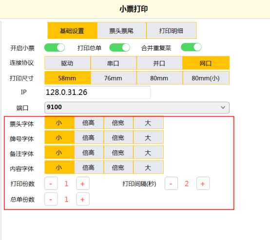Screen dimensions: 270x240
Task: Increase 总单份数 with the plus button
Action: 83,199
